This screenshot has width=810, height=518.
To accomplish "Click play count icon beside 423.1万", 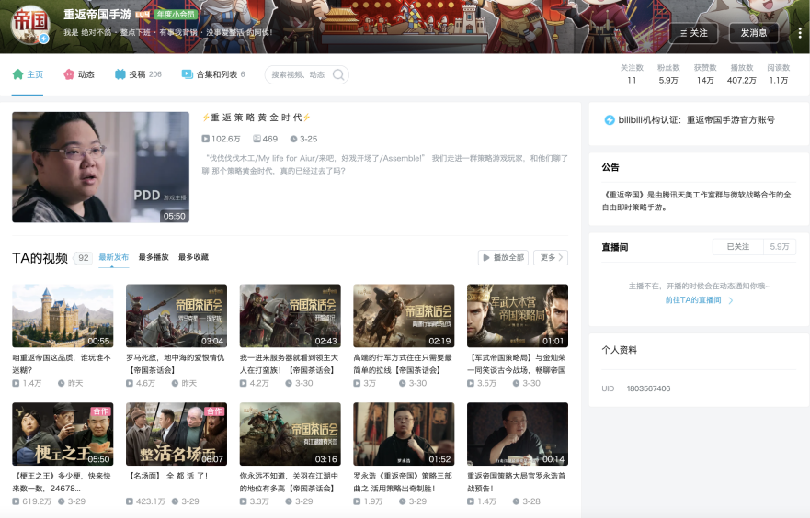I will click(x=130, y=501).
